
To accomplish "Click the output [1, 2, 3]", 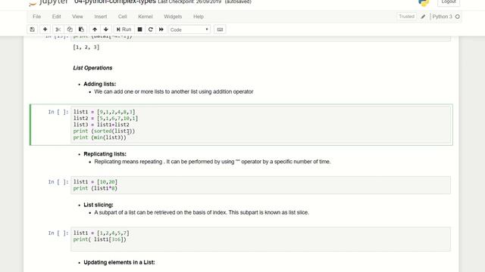I will pyautogui.click(x=86, y=47).
